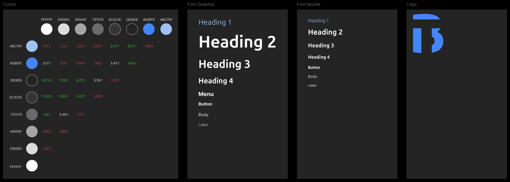This screenshot has width=510, height=182.
Task: Select the "Logo" frame title
Action: 411,4
